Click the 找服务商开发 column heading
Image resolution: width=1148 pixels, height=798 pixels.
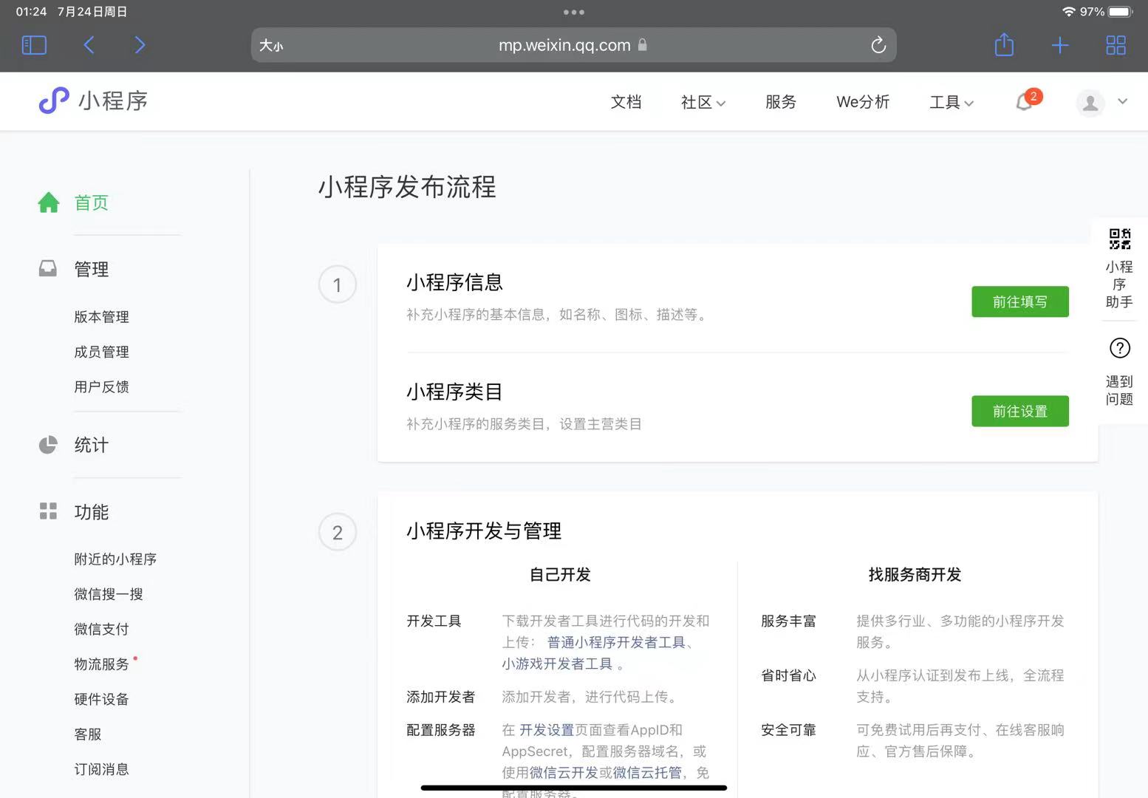[x=915, y=574]
